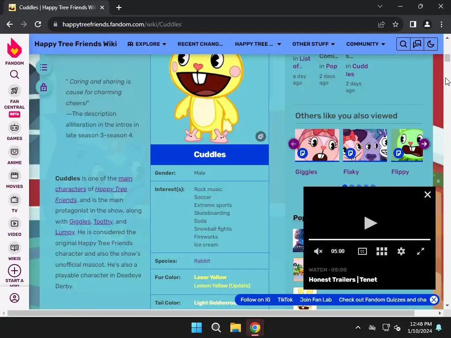Play the Honest Trailers video
The height and width of the screenshot is (338, 451).
(370, 223)
